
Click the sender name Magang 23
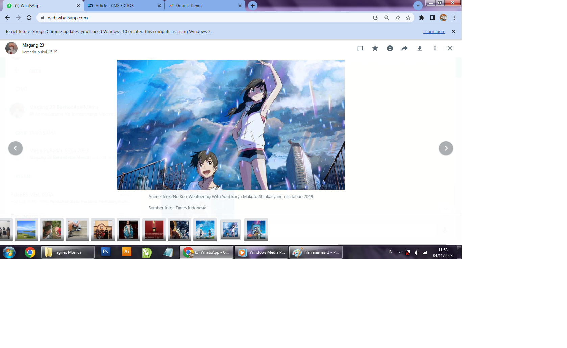(33, 45)
